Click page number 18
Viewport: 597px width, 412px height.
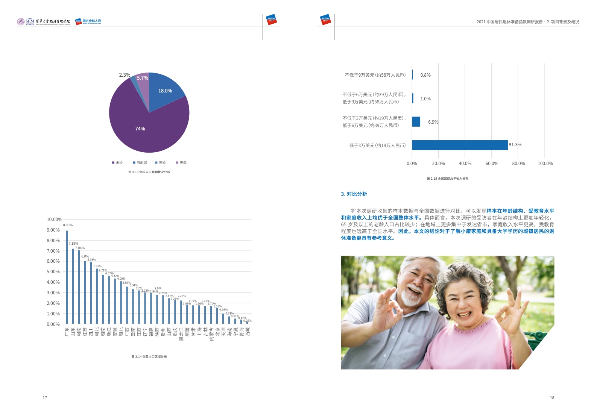tap(552, 398)
